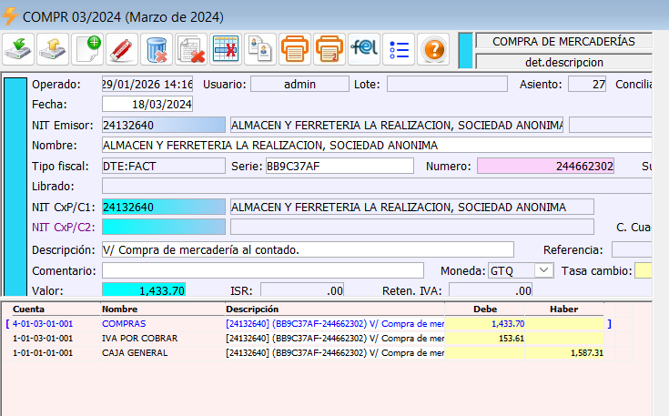Open the Moneda GTQ dropdown
669x416 pixels.
click(x=543, y=270)
